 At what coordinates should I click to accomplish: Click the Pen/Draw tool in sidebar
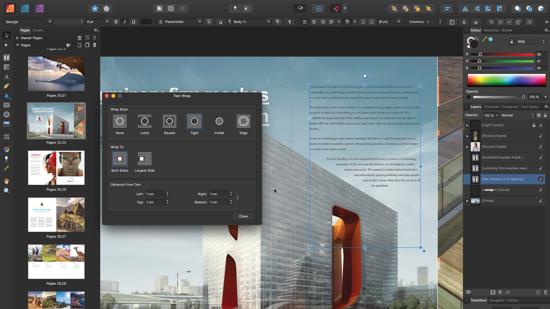coord(6,87)
